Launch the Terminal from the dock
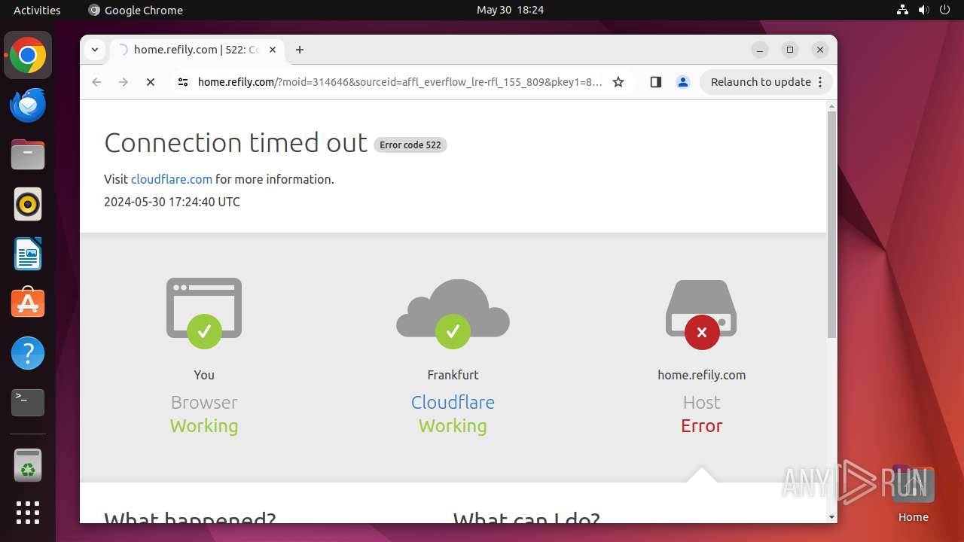The image size is (964, 542). (28, 403)
